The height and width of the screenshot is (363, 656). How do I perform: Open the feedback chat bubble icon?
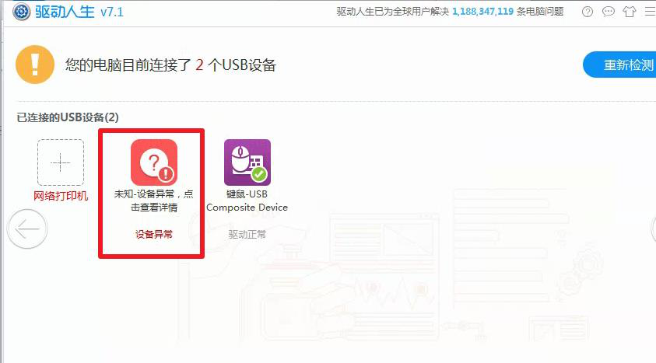[x=609, y=12]
